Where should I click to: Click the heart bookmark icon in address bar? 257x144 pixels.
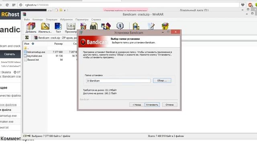[243, 5]
